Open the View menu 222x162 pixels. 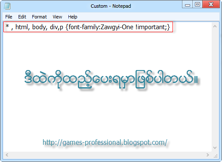pyautogui.click(x=57, y=17)
